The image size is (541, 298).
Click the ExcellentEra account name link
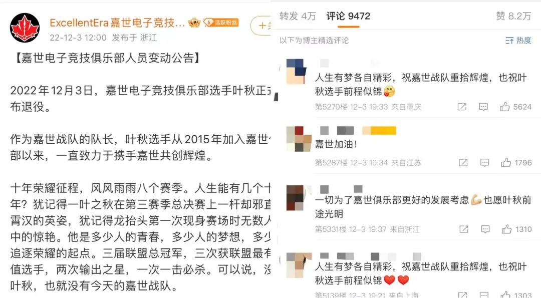(x=117, y=23)
